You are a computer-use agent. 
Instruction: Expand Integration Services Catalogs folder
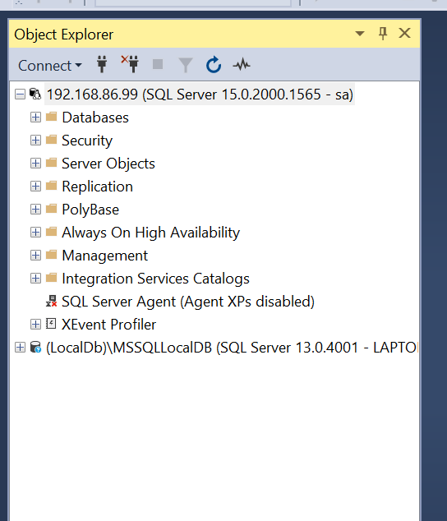35,278
